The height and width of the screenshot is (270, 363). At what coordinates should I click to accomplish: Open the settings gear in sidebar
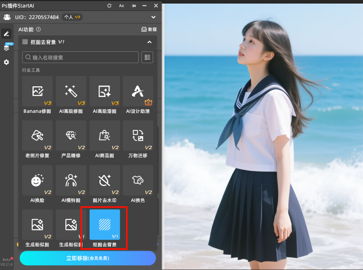(6, 62)
